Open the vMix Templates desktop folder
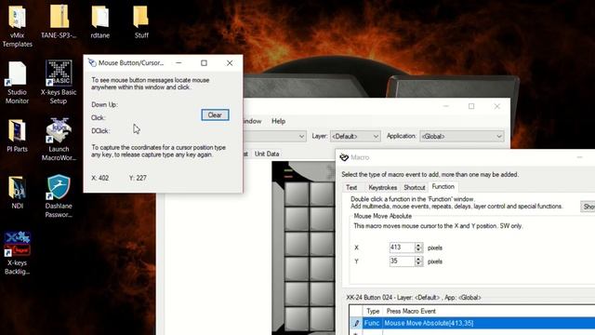Image resolution: width=595 pixels, height=335 pixels. tap(17, 25)
